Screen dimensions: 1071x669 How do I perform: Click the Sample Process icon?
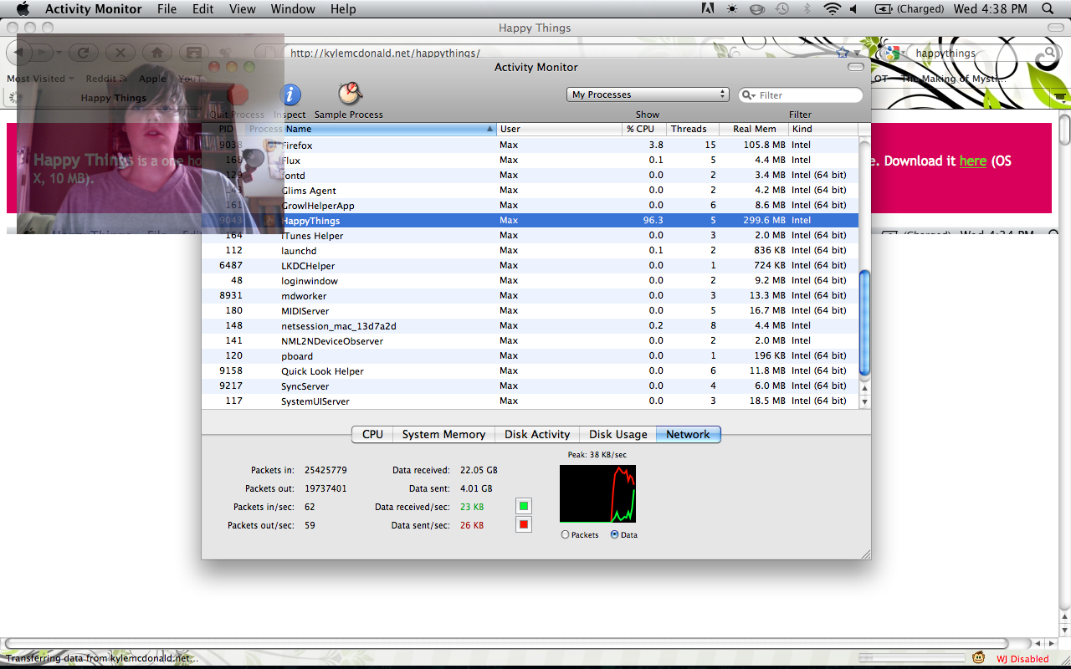pyautogui.click(x=349, y=94)
